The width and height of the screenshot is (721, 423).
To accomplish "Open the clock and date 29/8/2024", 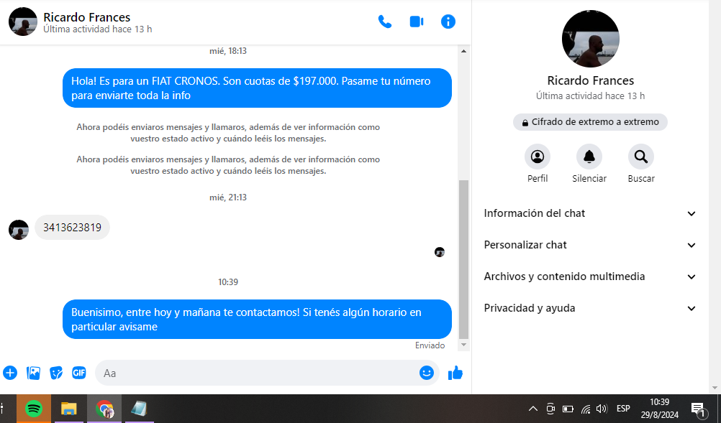I will tap(659, 409).
